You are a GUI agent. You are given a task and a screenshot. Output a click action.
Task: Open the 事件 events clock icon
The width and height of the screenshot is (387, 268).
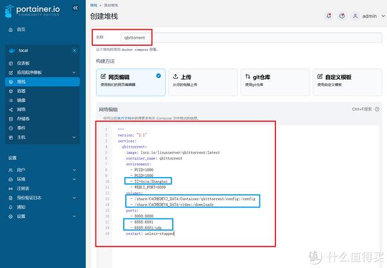click(x=11, y=129)
